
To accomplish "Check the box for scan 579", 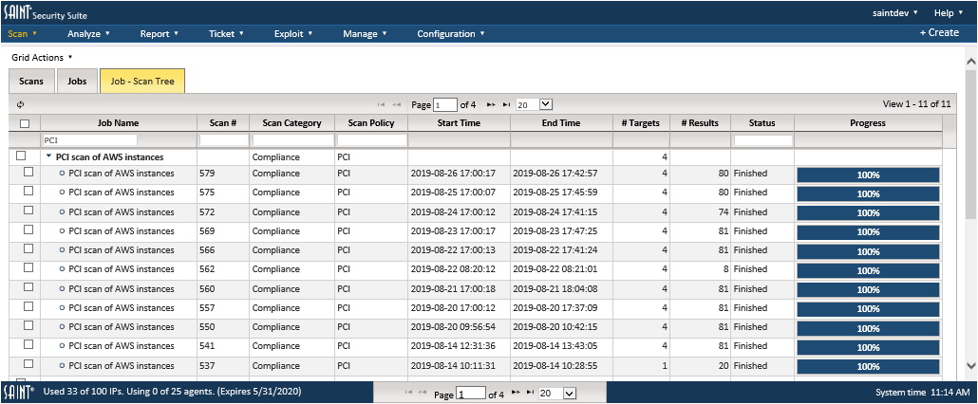I will (x=28, y=173).
